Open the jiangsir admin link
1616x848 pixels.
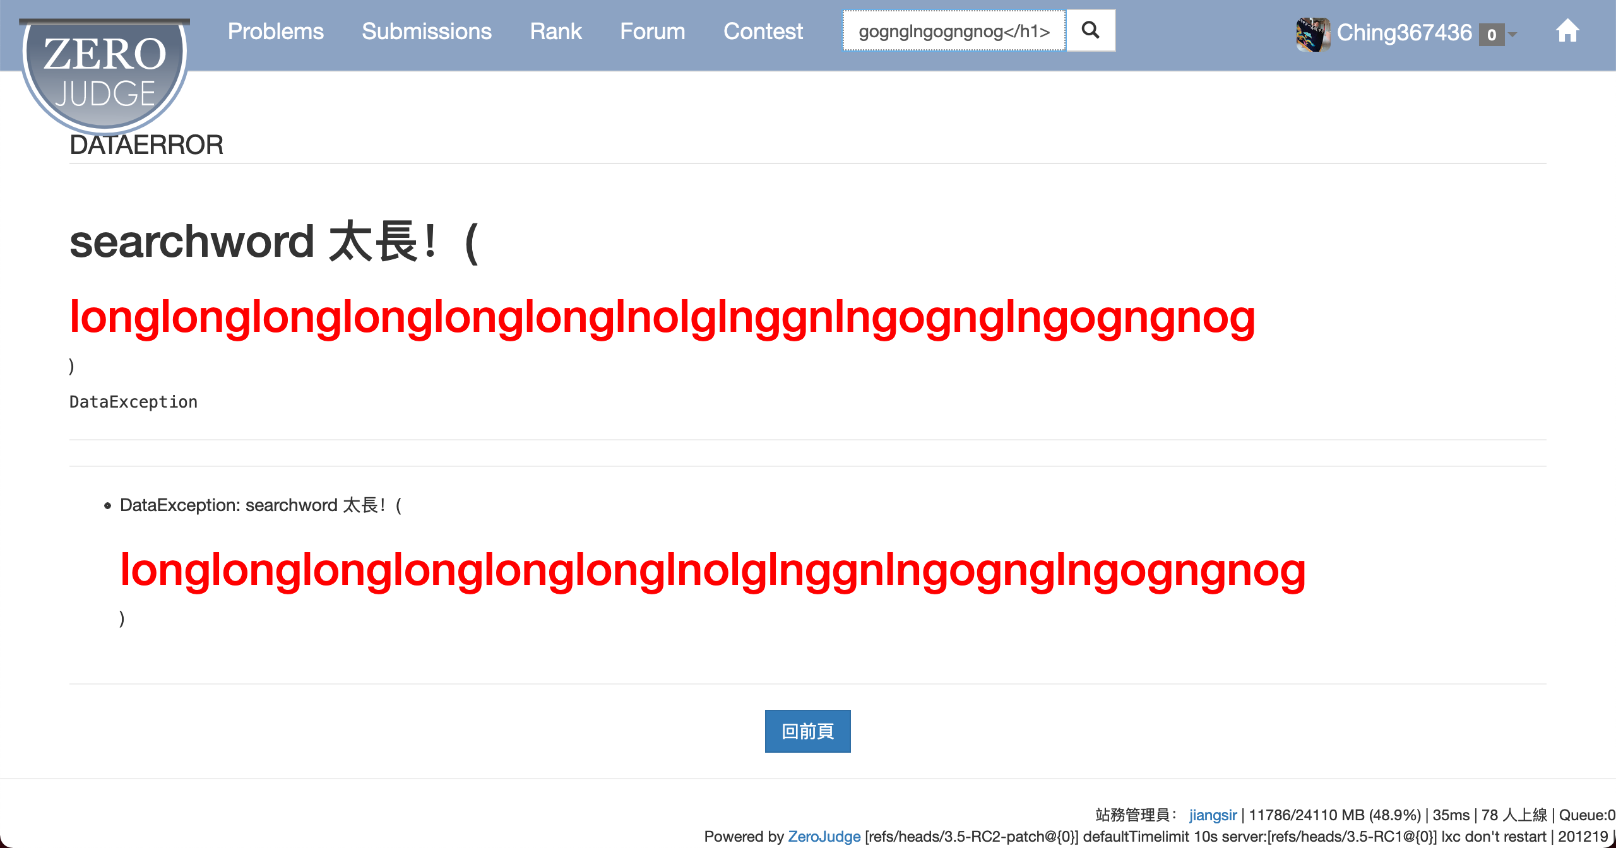[1213, 815]
